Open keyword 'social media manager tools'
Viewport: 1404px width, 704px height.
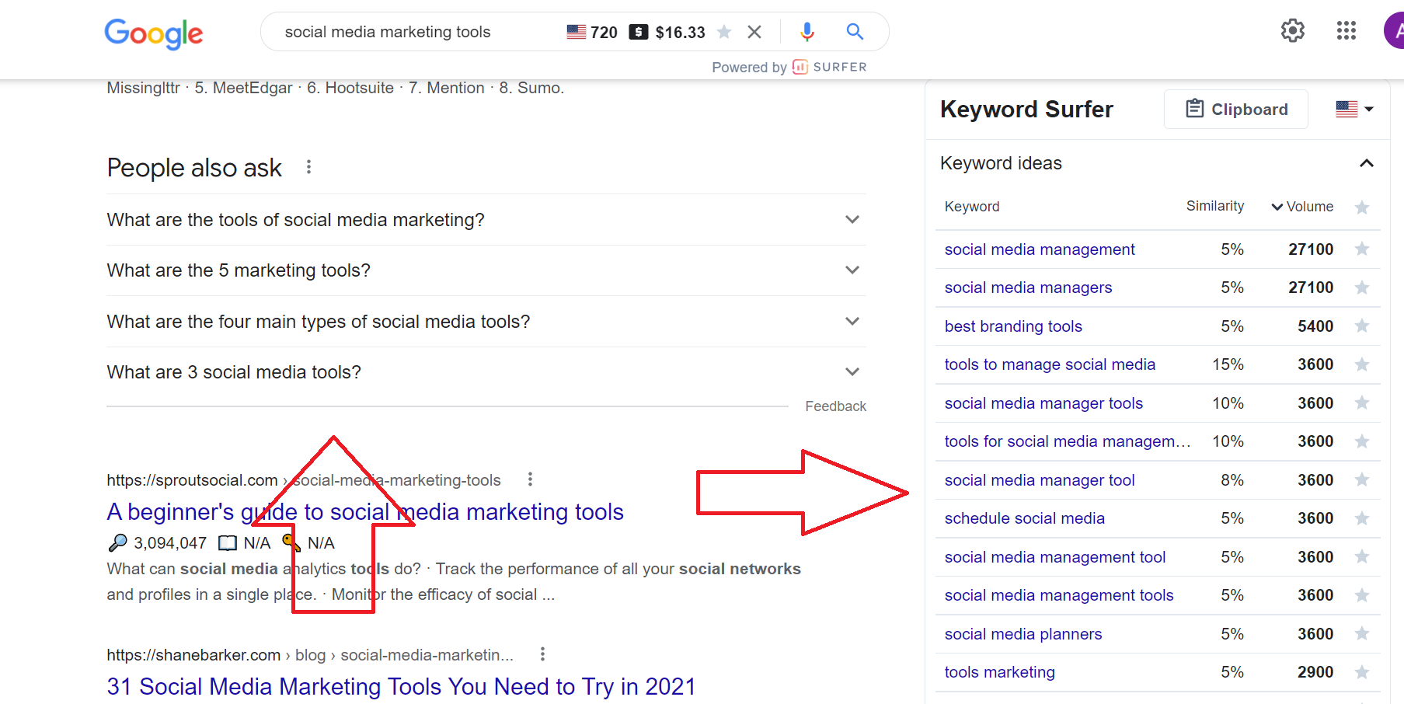point(1043,403)
